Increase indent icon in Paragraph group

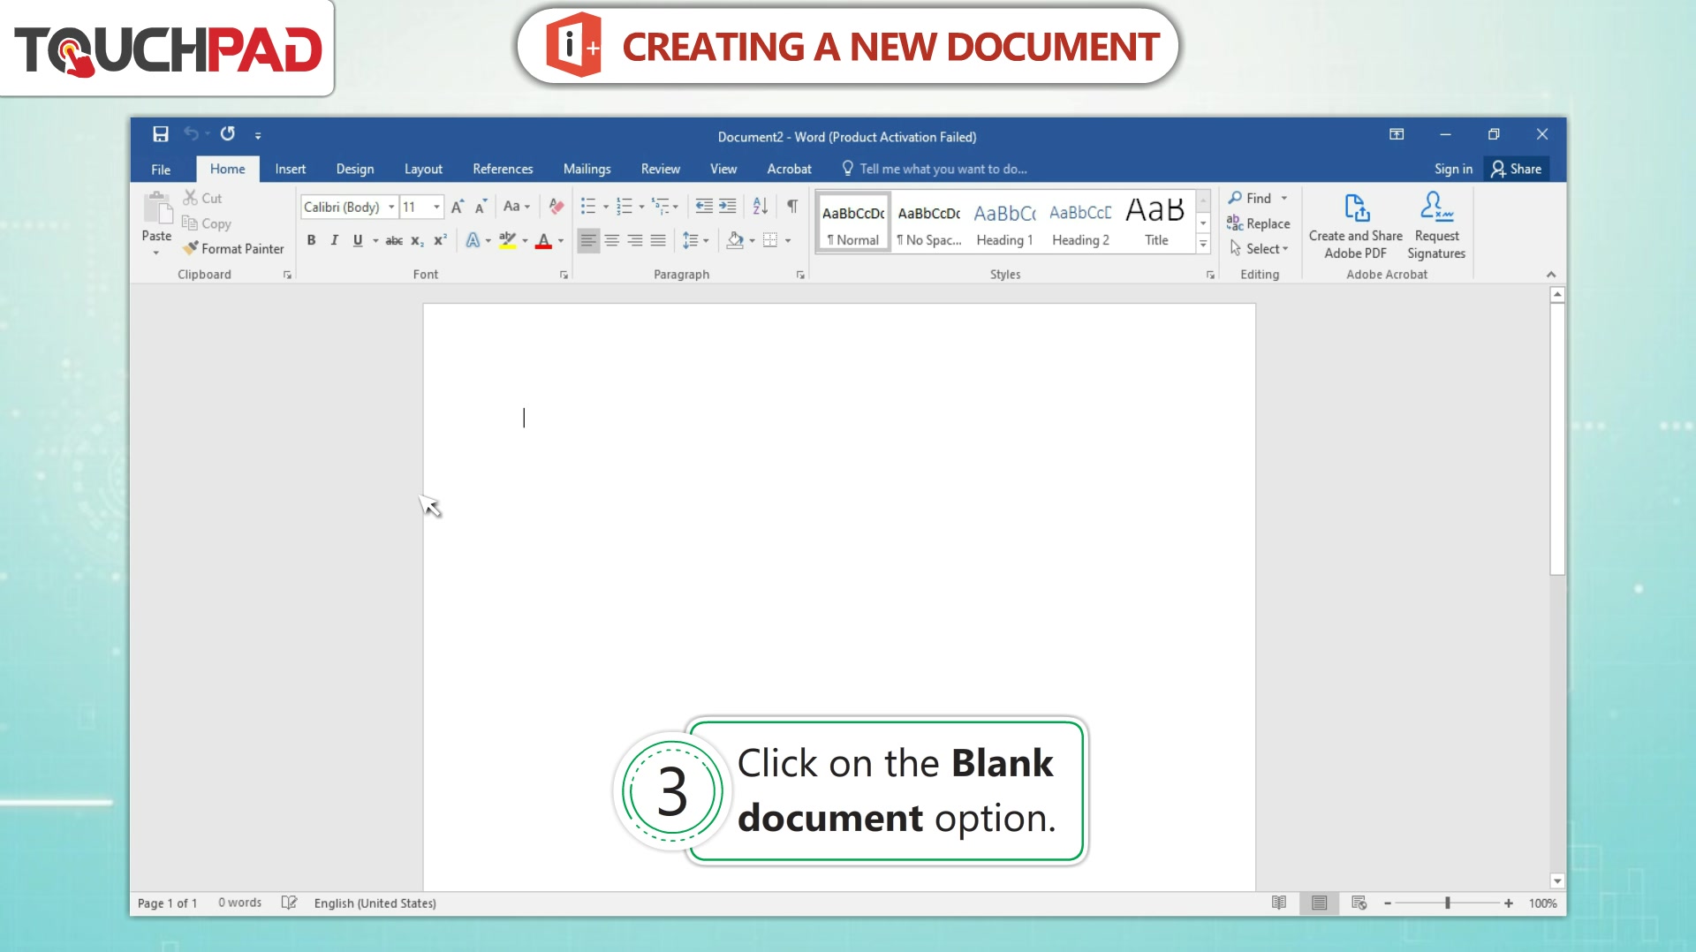[727, 207]
